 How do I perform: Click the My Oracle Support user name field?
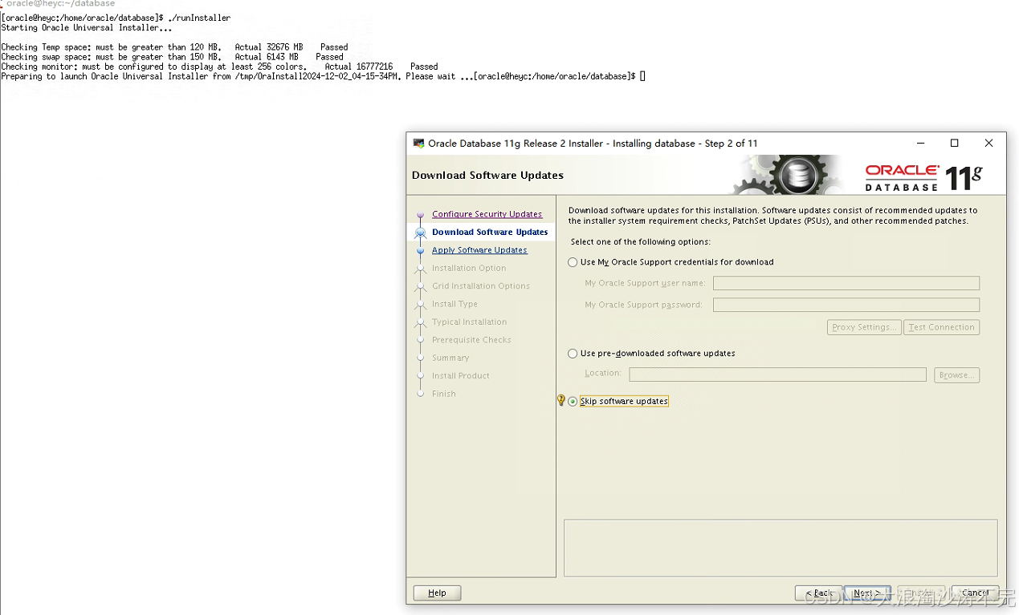point(846,283)
